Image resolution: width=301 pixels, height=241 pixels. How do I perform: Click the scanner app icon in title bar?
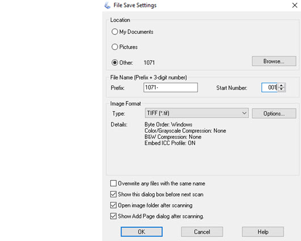pyautogui.click(x=107, y=5)
